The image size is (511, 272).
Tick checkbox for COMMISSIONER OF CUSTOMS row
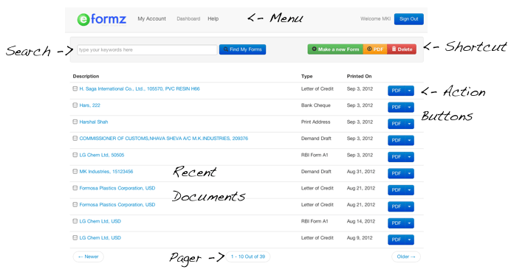[x=75, y=139]
